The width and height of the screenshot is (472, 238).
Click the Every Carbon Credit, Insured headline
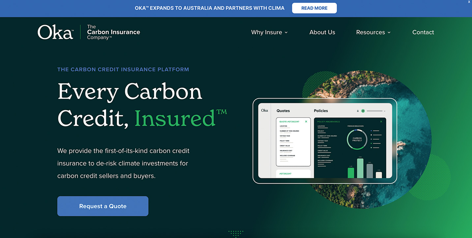pyautogui.click(x=142, y=104)
